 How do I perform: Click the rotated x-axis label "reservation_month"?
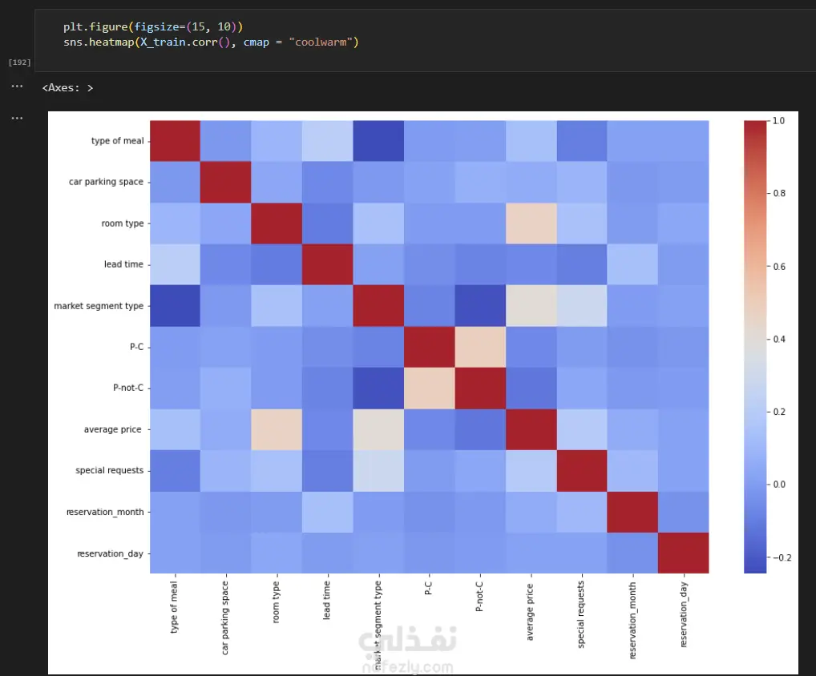click(632, 620)
